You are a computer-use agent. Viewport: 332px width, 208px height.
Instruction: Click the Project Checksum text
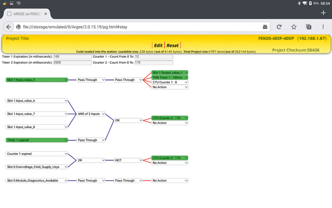(x=295, y=50)
